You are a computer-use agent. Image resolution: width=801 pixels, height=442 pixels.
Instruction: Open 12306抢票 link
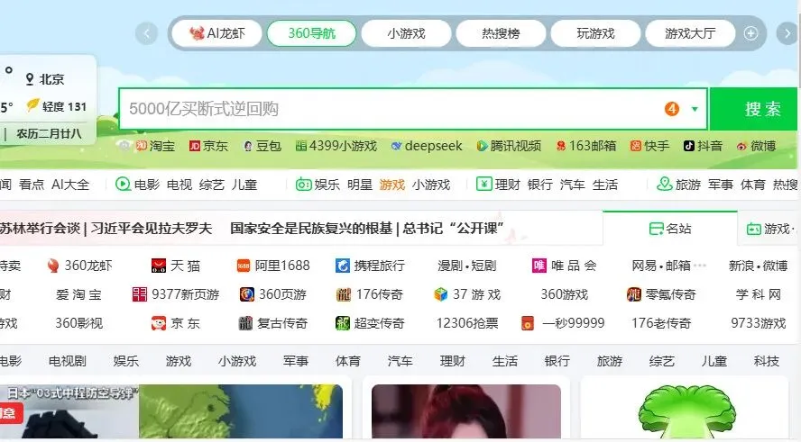tap(467, 323)
